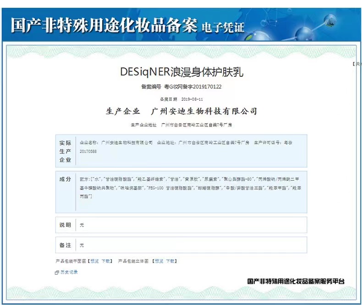Click the 配方 ingredient list text
Screen dimensions: 362x305
[x=191, y=188]
